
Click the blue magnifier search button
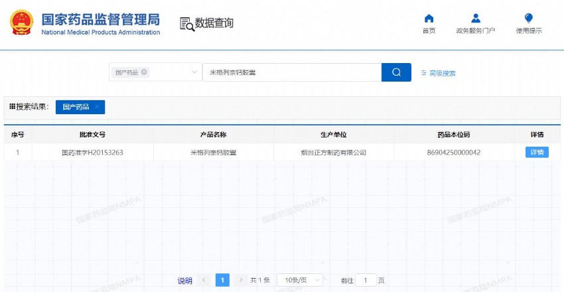click(x=396, y=72)
